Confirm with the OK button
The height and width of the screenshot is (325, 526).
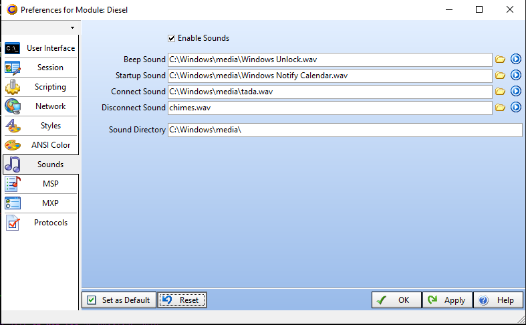pyautogui.click(x=396, y=300)
